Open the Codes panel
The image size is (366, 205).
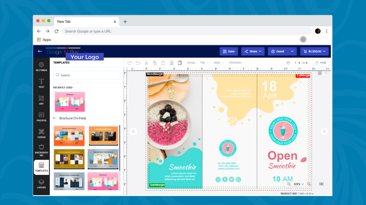[41, 133]
